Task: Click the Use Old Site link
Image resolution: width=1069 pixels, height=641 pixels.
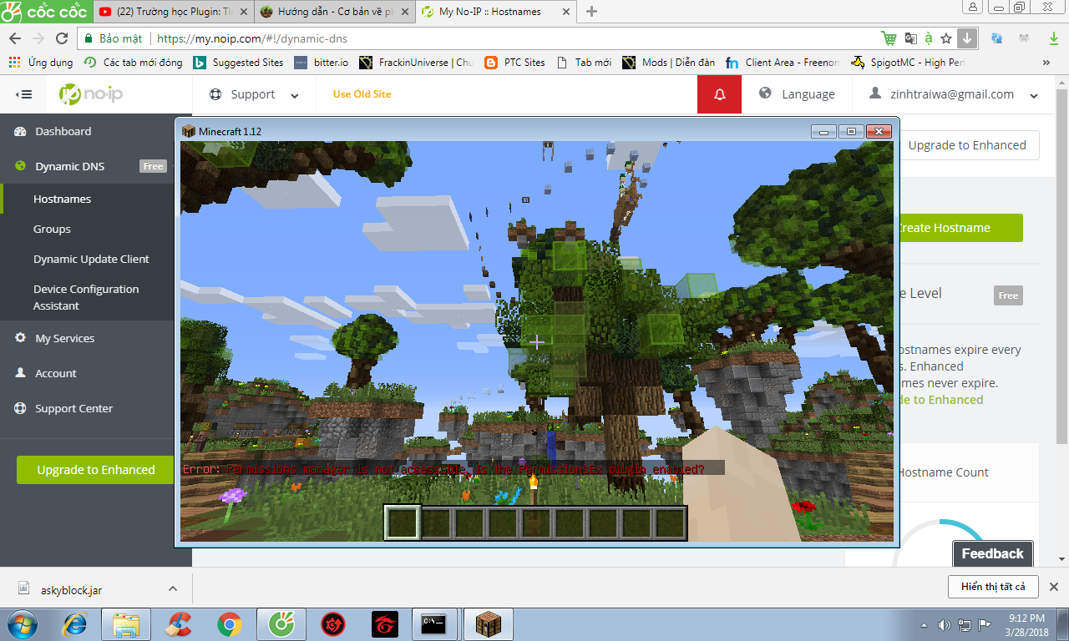Action: point(362,94)
